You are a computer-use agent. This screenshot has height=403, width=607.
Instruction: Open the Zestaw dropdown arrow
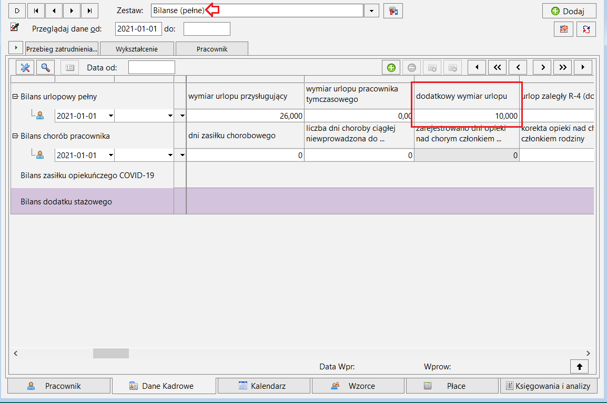click(x=372, y=11)
